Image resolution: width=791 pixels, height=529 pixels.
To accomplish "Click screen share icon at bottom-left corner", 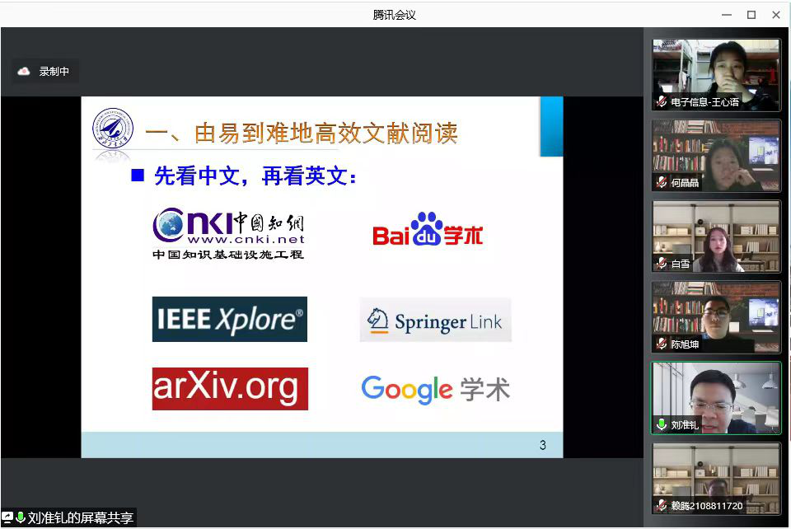I will (7, 518).
